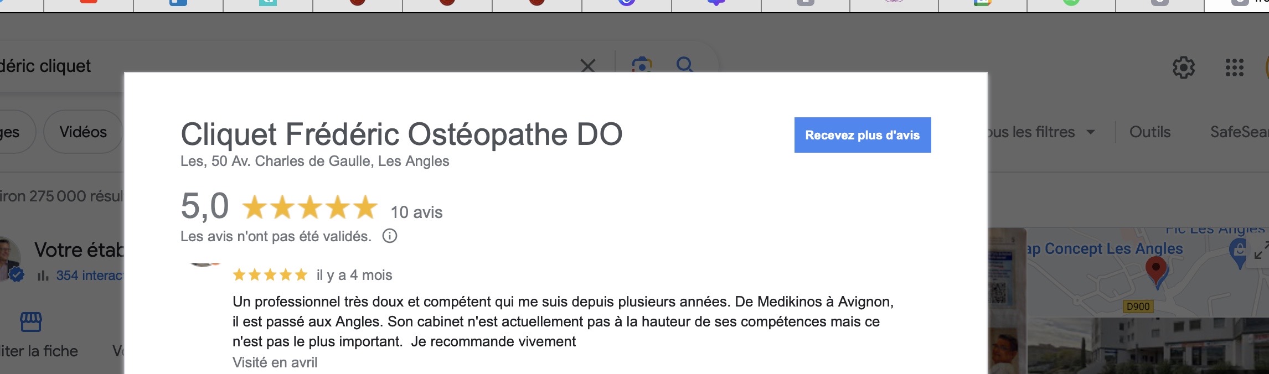Click the "Recevez plus d'avis" button

(862, 135)
